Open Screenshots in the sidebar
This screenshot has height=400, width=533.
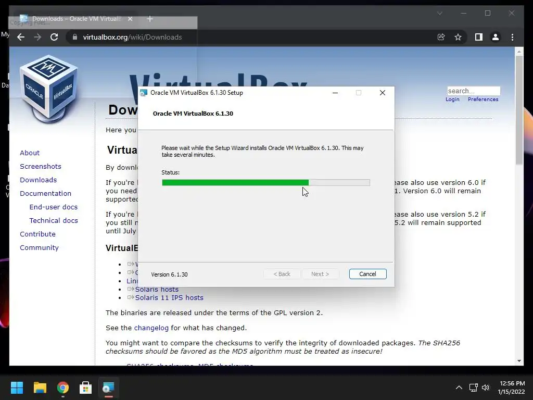[41, 166]
